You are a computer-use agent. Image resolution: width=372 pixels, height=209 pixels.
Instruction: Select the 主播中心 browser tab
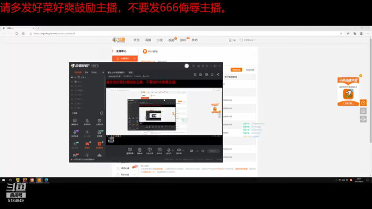(18, 28)
